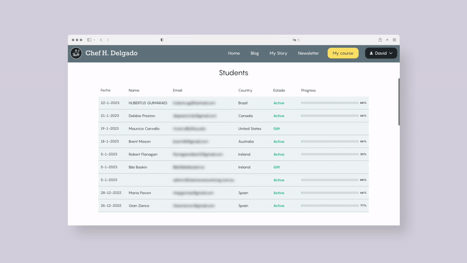Viewport: 467px width, 263px height.
Task: Click the Chef H. Delgado logo icon
Action: pyautogui.click(x=76, y=53)
